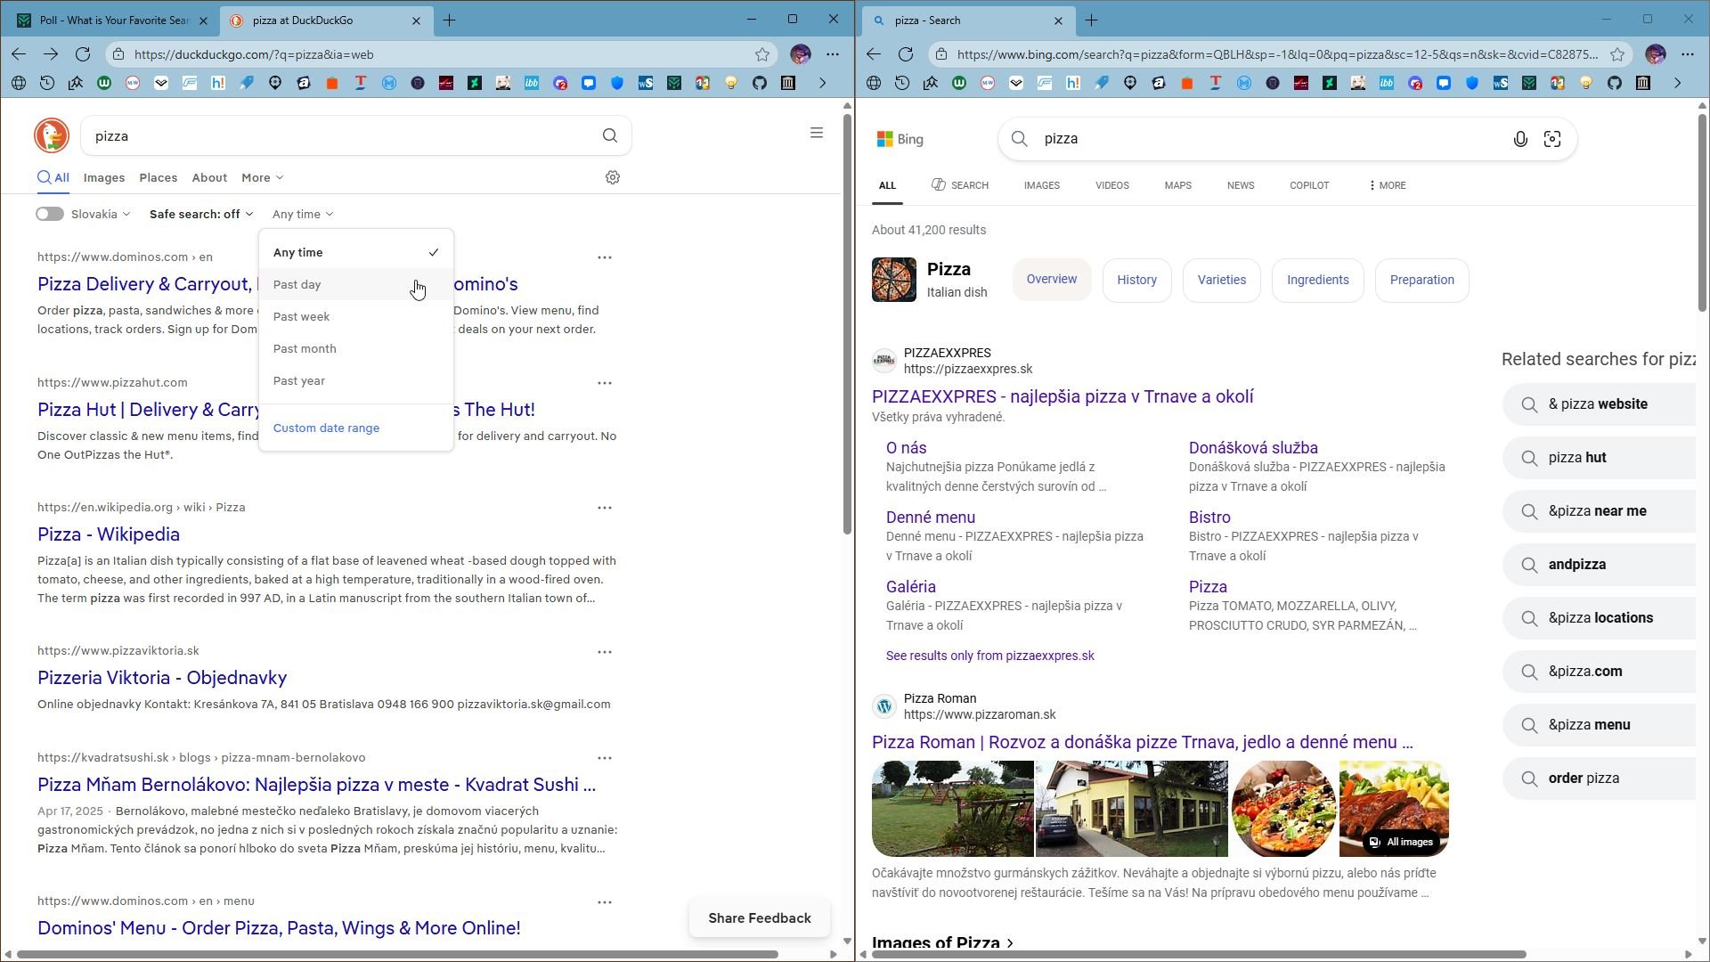Open PIZZAEXXPRES najlepšia pizza result
The height and width of the screenshot is (962, 1710).
coord(1063,396)
